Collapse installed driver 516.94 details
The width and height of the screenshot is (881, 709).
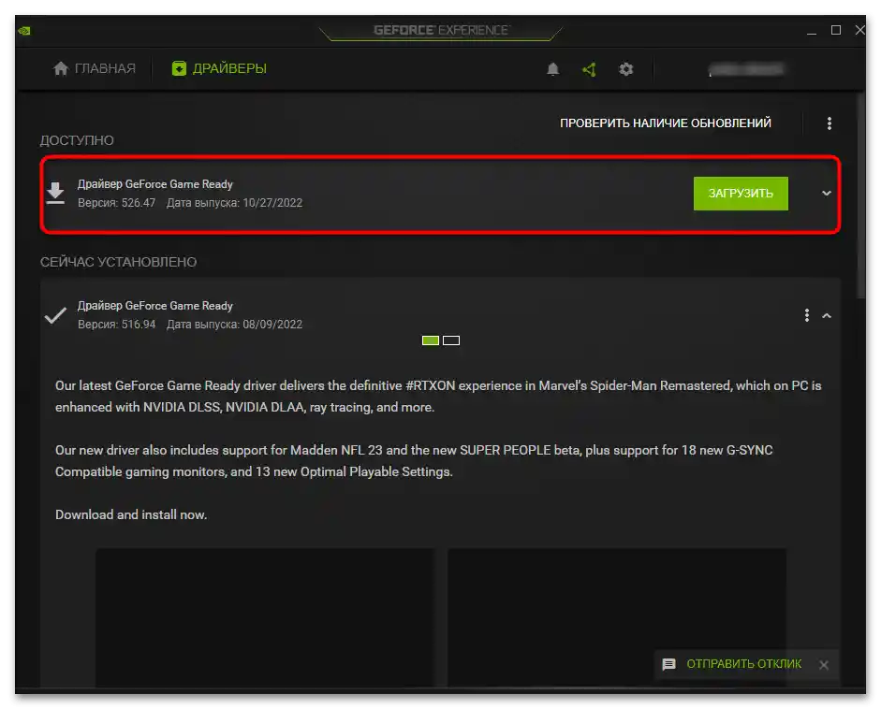tap(827, 315)
